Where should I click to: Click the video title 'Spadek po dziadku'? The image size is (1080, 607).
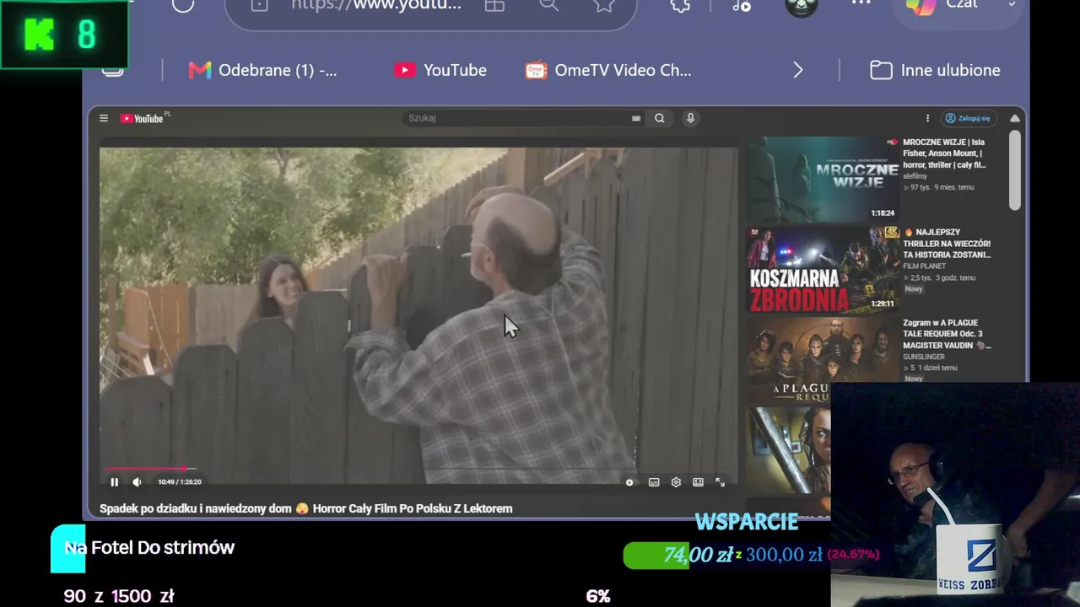click(x=305, y=508)
